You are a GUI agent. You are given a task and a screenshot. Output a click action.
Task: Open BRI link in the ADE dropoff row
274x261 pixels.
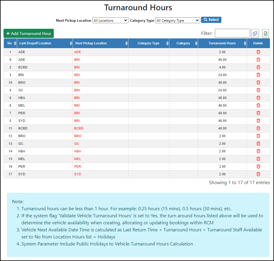(77, 60)
